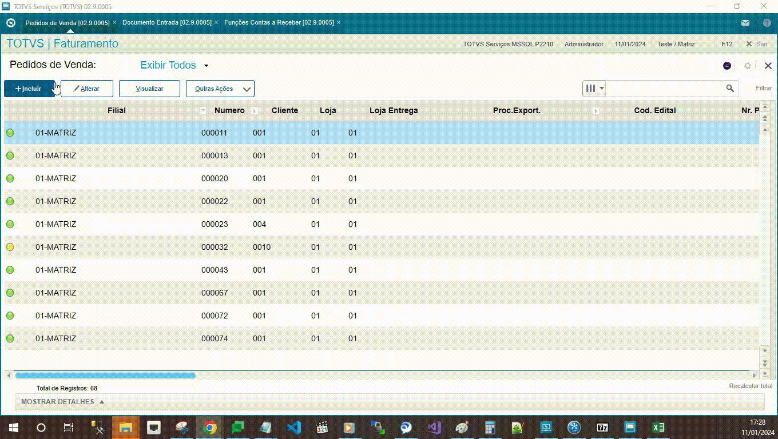Open Google Chrome from the taskbar
The image size is (778, 439).
tap(210, 428)
